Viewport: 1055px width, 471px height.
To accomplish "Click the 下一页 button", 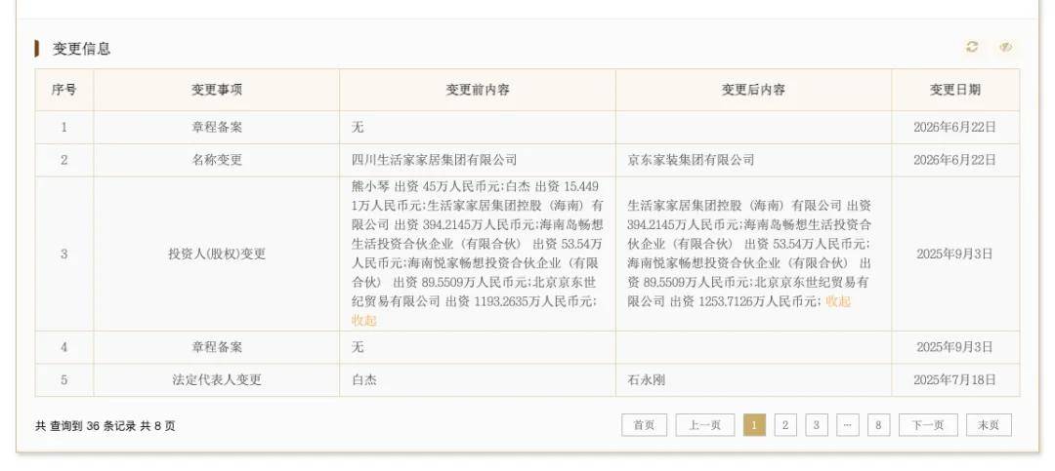I will (928, 425).
